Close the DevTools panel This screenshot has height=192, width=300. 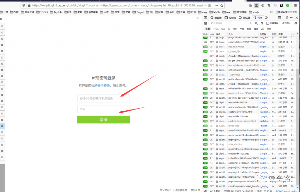tap(297, 18)
